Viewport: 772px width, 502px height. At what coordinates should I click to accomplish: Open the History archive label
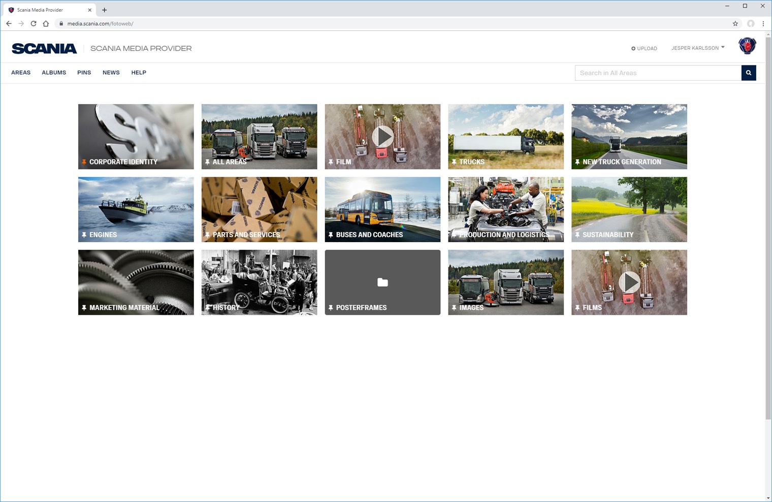pos(226,308)
